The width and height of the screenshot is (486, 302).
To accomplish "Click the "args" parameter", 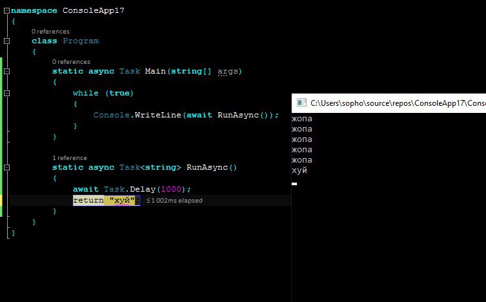I will (x=227, y=71).
